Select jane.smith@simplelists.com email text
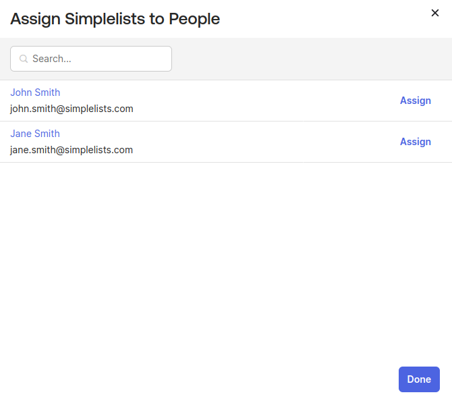Screen dimensions: 452x401 pyautogui.click(x=72, y=150)
